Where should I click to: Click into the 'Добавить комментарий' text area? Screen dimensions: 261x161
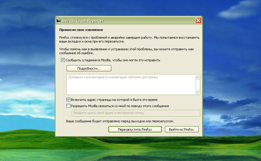(x=131, y=85)
